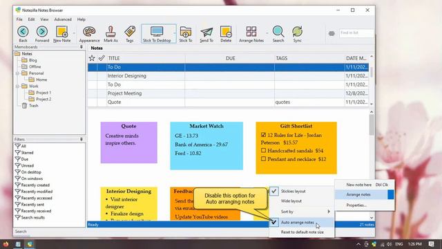Click the checkmark column header icon
Image resolution: width=442 pixels, height=249 pixels.
(x=102, y=58)
